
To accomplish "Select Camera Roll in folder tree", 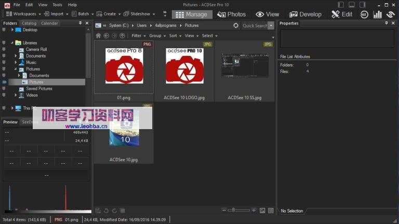I will pos(36,49).
